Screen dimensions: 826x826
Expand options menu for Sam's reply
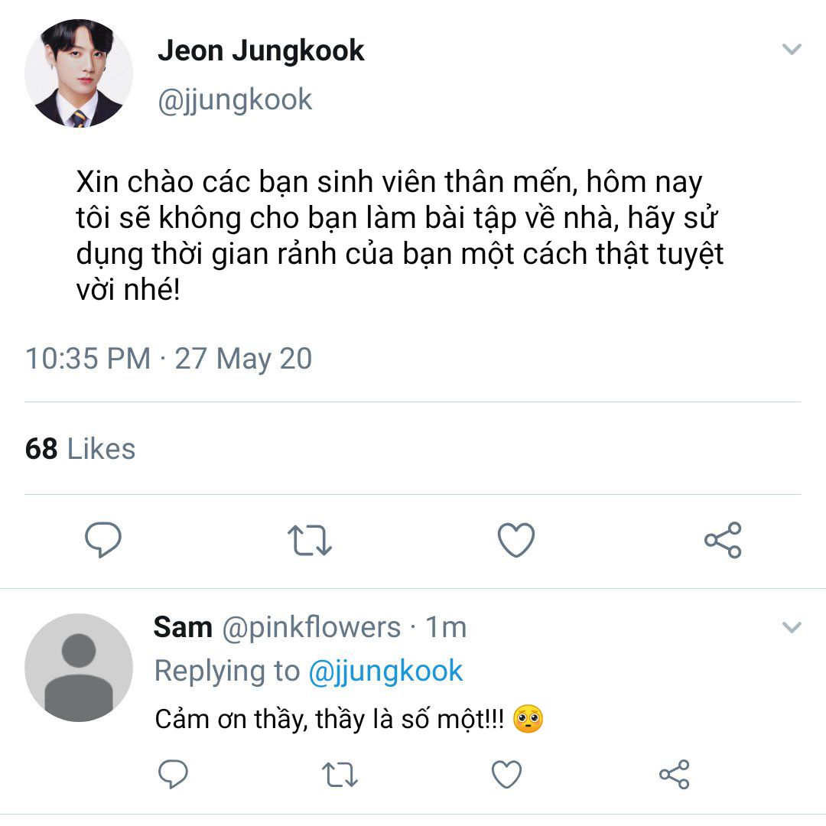click(792, 628)
